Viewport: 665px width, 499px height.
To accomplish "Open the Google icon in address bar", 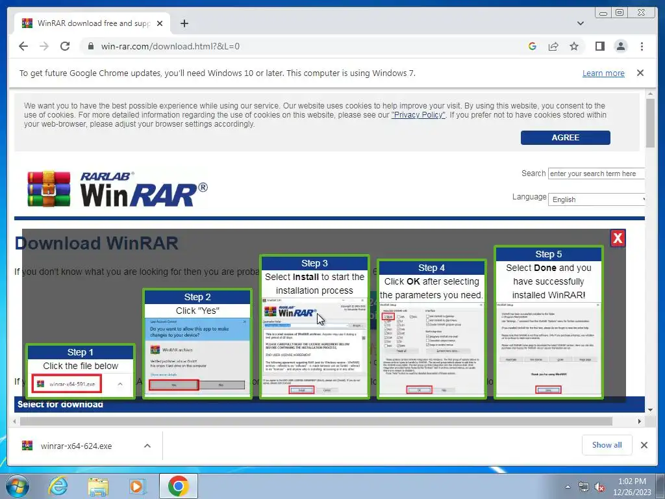I will click(533, 46).
